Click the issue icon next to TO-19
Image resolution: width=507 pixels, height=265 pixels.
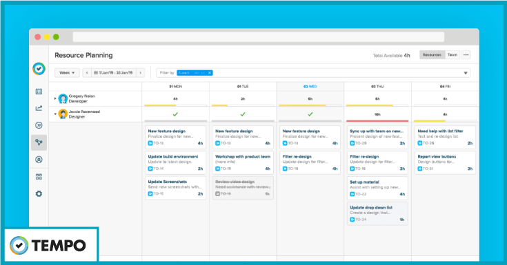click(x=217, y=169)
